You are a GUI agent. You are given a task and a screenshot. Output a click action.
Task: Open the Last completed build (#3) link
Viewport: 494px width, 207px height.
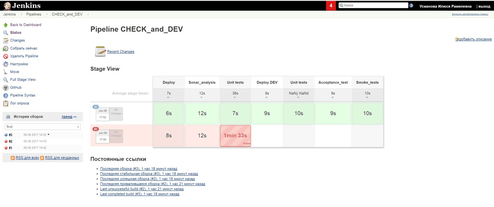(x=140, y=194)
